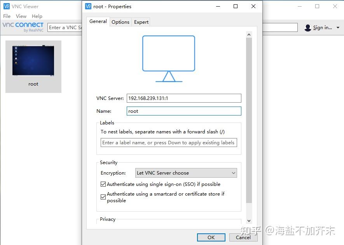The width and height of the screenshot is (344, 245).
Task: Dismiss the dialog with Cancel
Action: pos(243,237)
